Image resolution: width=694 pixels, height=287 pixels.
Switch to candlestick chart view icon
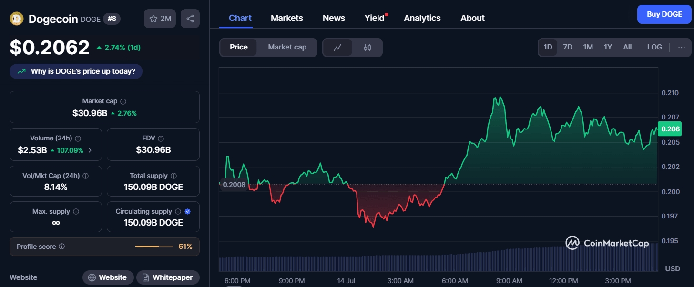[x=367, y=47]
